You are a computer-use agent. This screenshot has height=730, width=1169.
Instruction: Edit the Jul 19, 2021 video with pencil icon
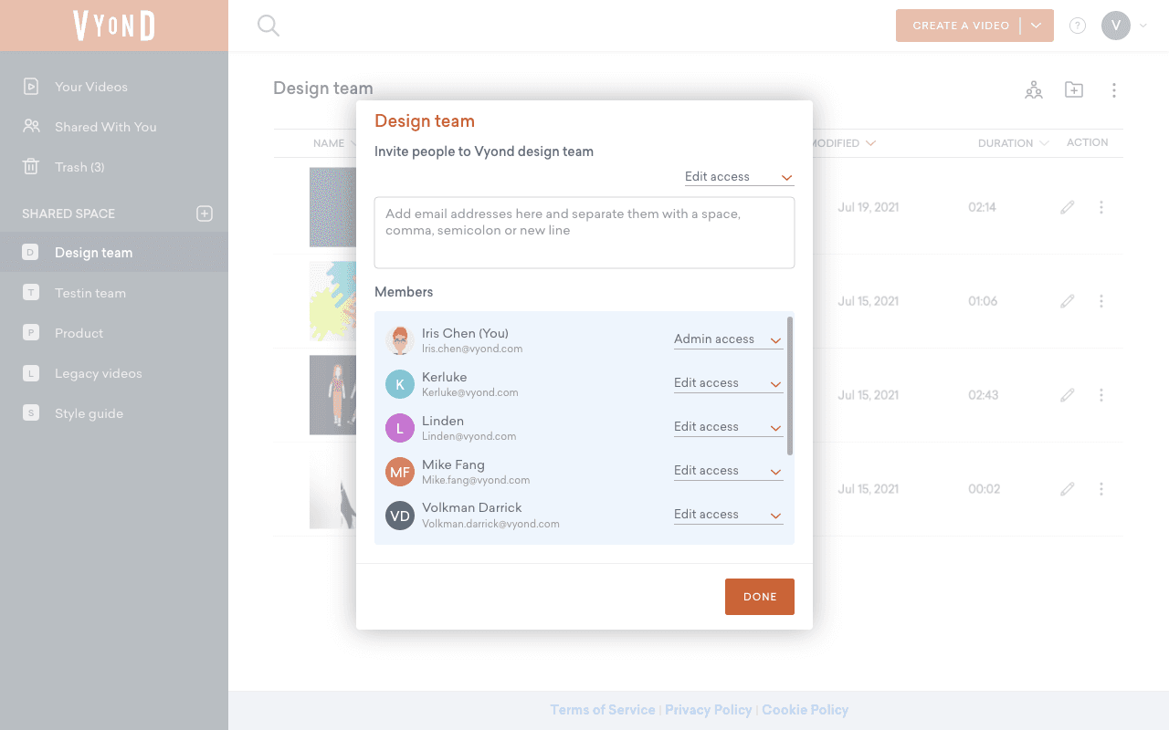click(1068, 207)
